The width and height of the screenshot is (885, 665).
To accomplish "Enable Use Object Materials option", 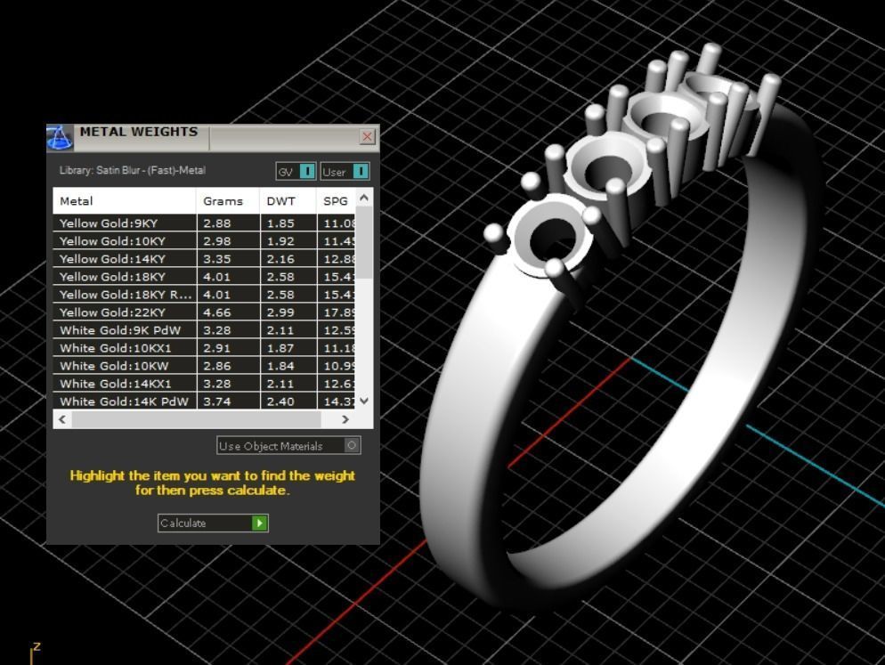I will click(288, 445).
